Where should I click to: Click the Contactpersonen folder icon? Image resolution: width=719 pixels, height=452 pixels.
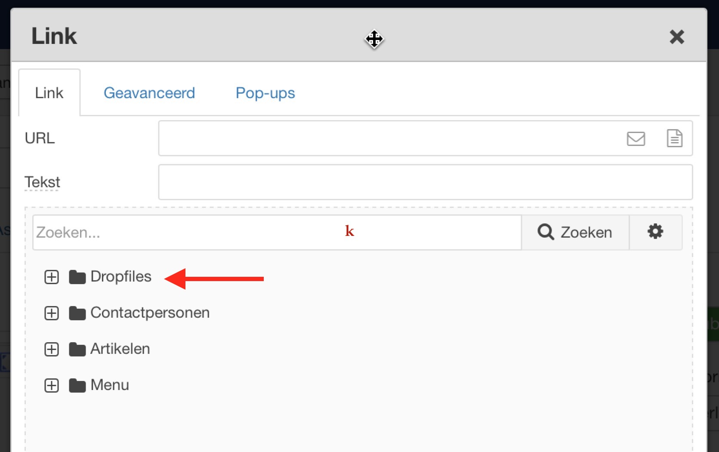coord(77,313)
